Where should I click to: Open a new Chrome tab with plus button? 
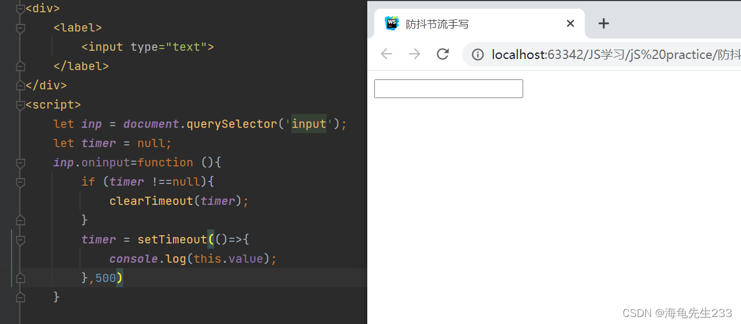tap(604, 23)
